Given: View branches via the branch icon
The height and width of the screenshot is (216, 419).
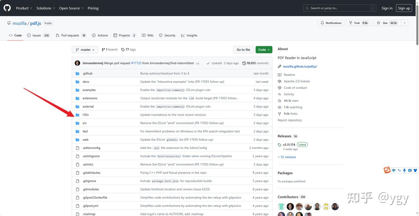Looking at the screenshot, I should pyautogui.click(x=104, y=49).
